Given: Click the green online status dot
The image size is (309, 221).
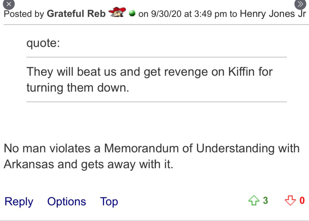Looking at the screenshot, I should [132, 14].
